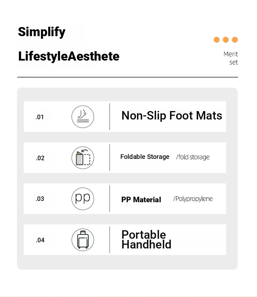Click the foldable storage box icon
Screen dimensions: 257x297
click(83, 158)
